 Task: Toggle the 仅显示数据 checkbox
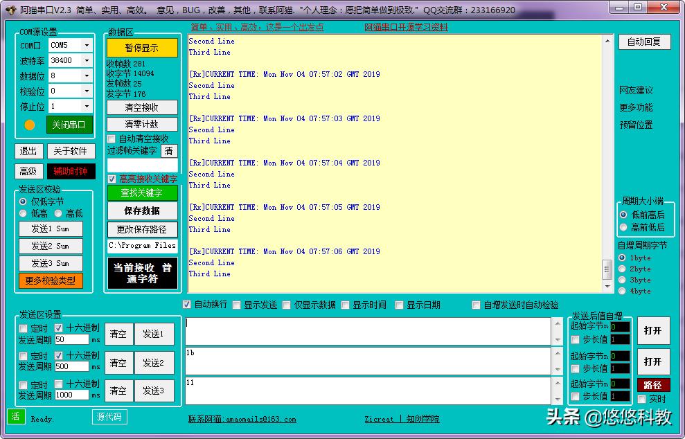pos(287,305)
